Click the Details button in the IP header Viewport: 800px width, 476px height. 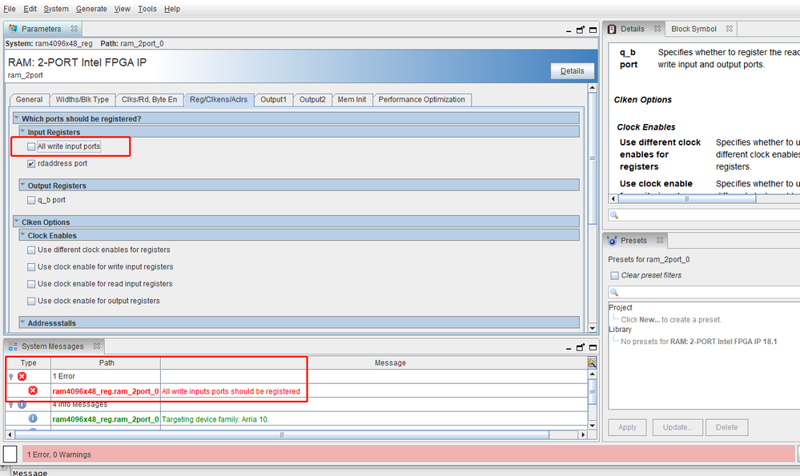coord(572,71)
